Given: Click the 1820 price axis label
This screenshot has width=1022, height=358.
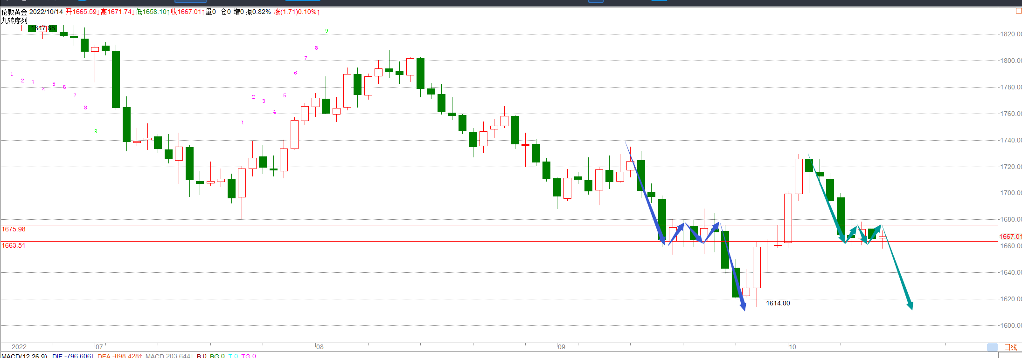Looking at the screenshot, I should click(x=1011, y=34).
